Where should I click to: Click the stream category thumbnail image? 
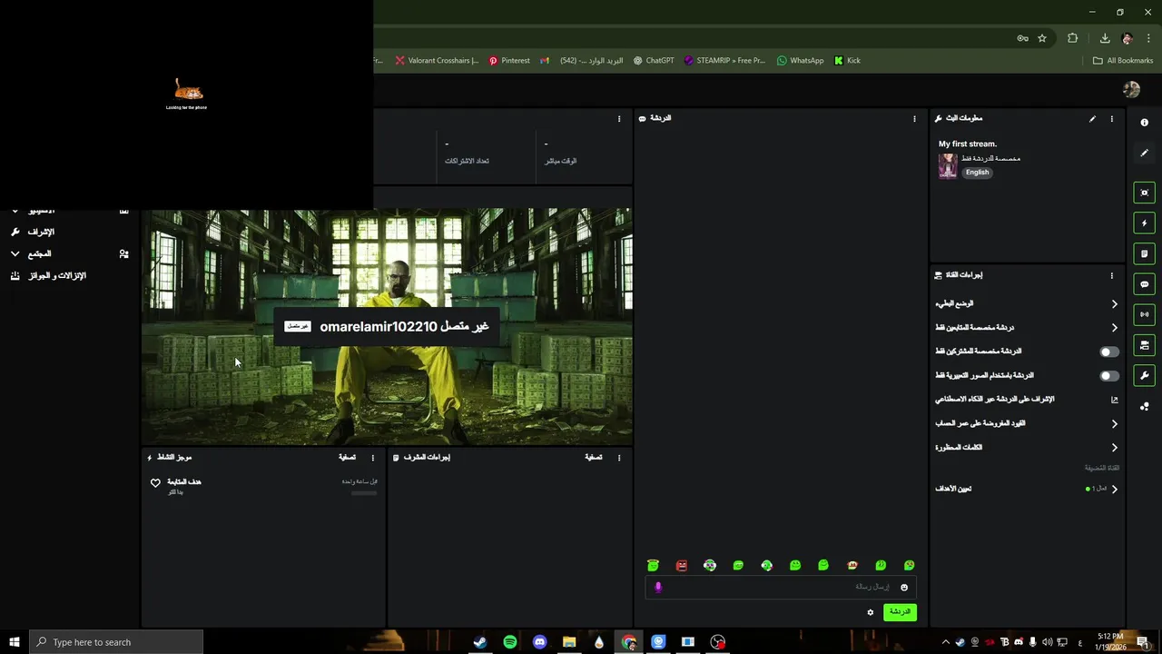[x=948, y=165]
